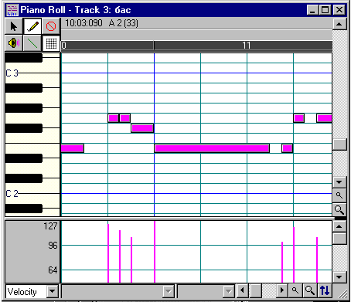Screen dimensions: 351x302
Task: Select the magenta note at the left edge
Action: [x=73, y=148]
